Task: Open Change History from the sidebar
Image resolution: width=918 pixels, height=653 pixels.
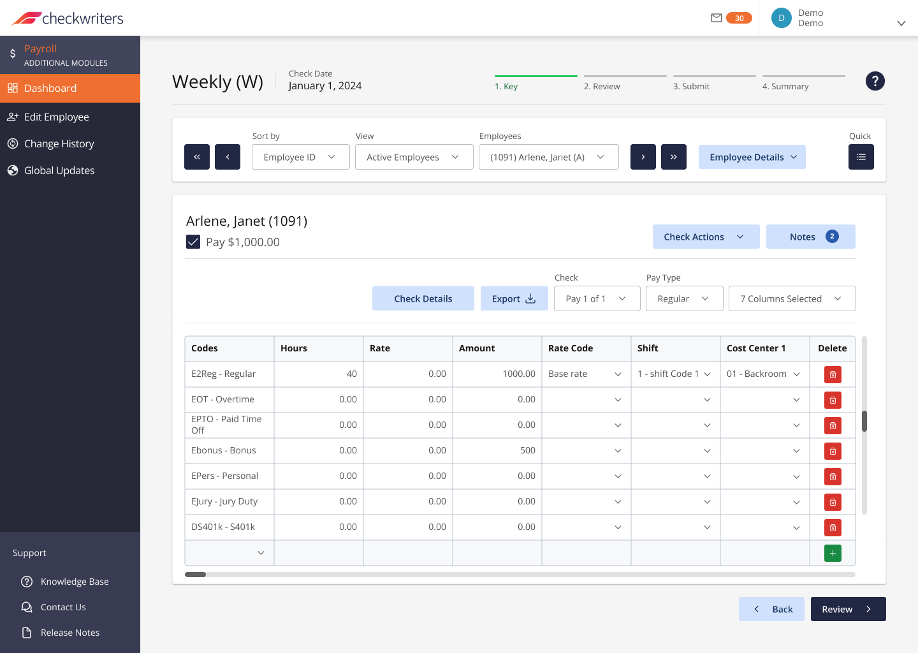Action: (x=59, y=143)
